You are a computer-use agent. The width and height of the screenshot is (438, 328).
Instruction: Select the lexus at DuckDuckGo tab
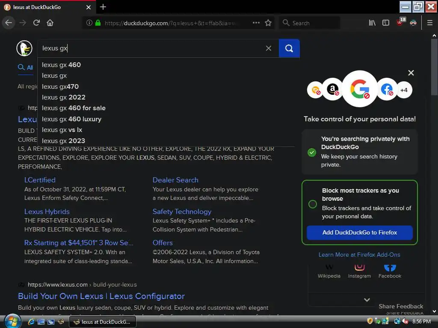click(47, 7)
